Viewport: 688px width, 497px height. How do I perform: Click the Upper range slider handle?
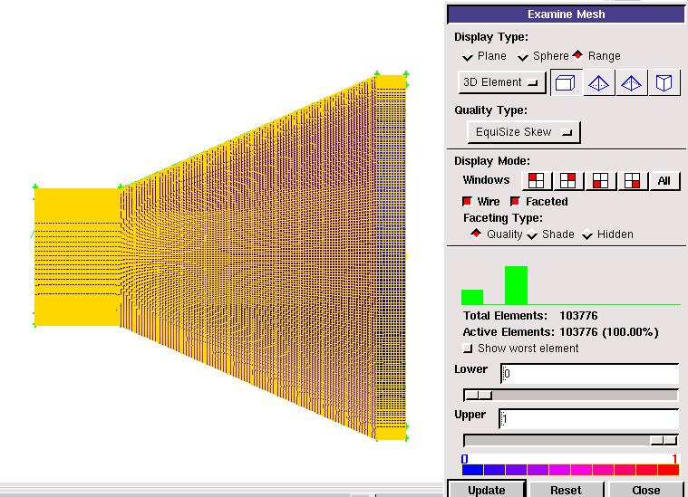(x=664, y=440)
